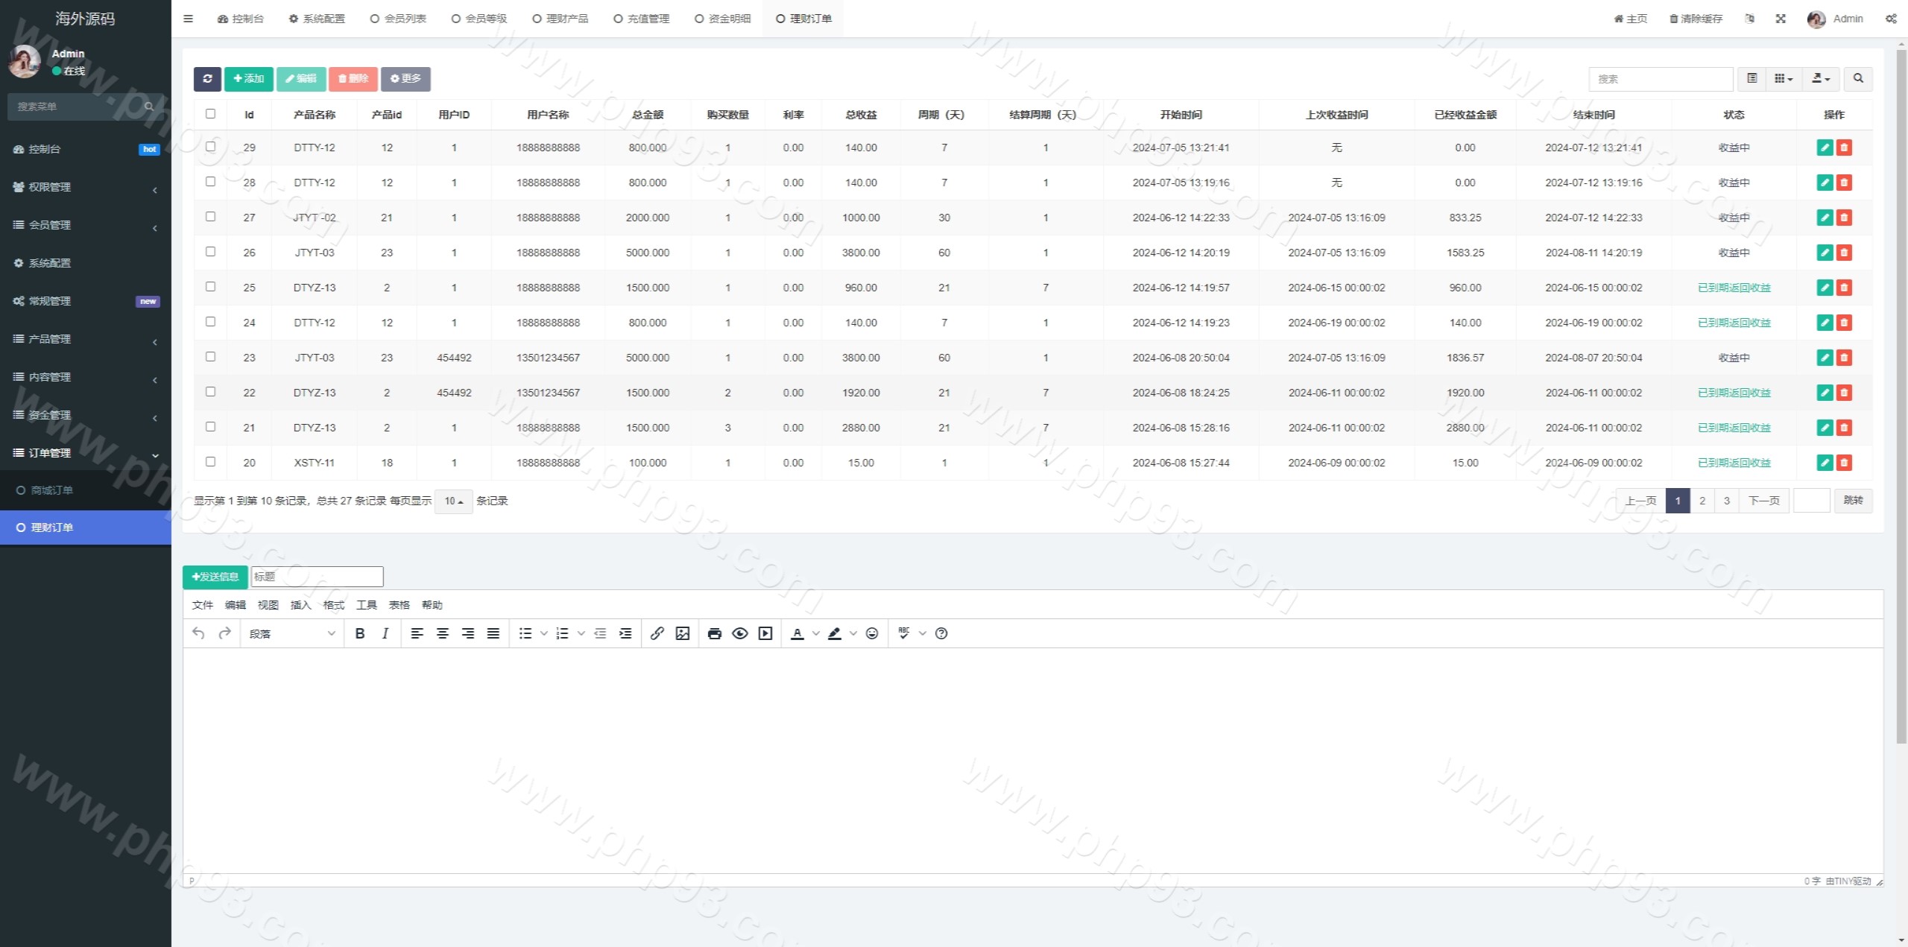Click the fullscreen icon in top bar
The image size is (1908, 947).
[x=1781, y=19]
